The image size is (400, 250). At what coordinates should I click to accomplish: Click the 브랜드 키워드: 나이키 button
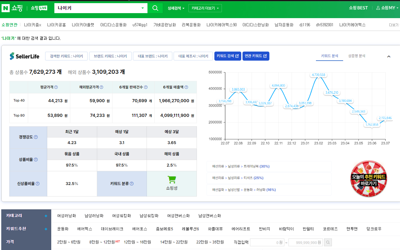click(110, 56)
